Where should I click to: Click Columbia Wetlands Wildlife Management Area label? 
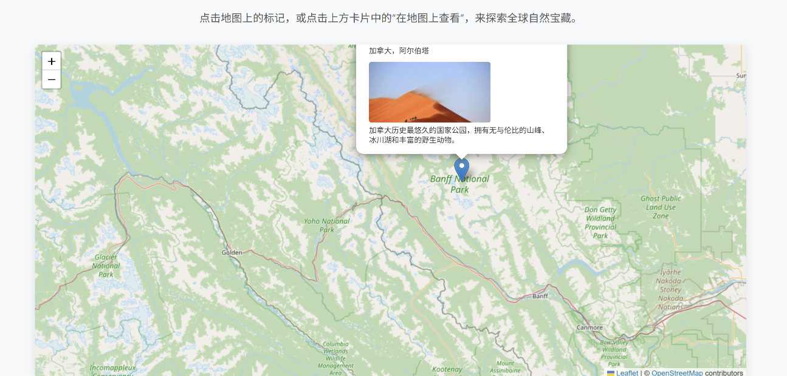point(335,358)
